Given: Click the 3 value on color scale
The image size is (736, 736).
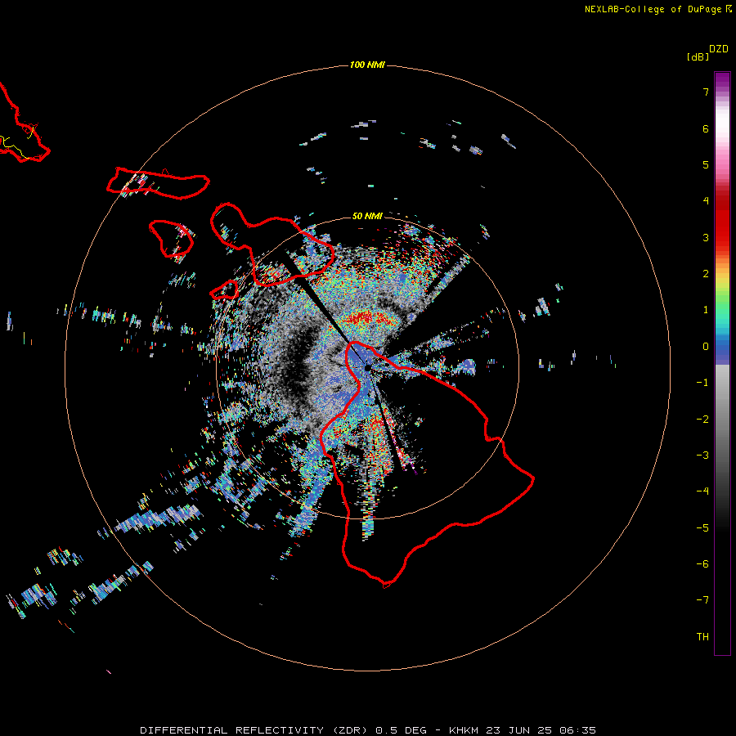Looking at the screenshot, I should point(706,237).
